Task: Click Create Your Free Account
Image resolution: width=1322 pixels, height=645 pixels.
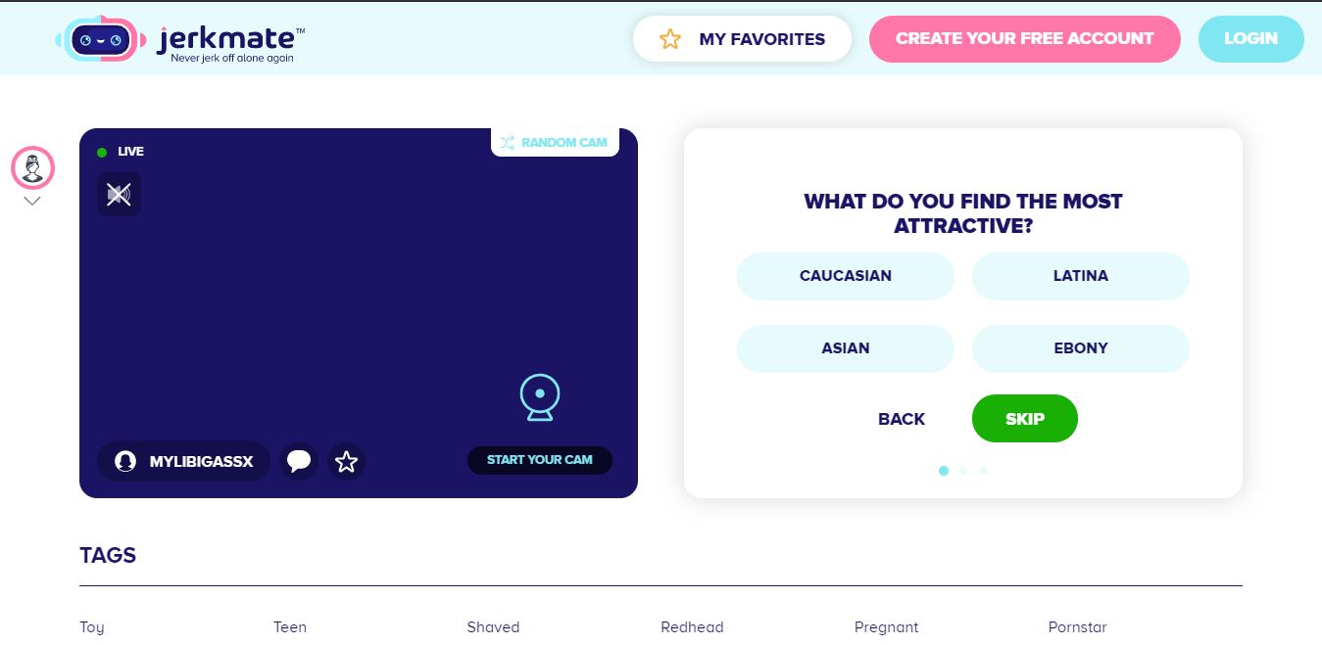Action: pyautogui.click(x=1024, y=39)
